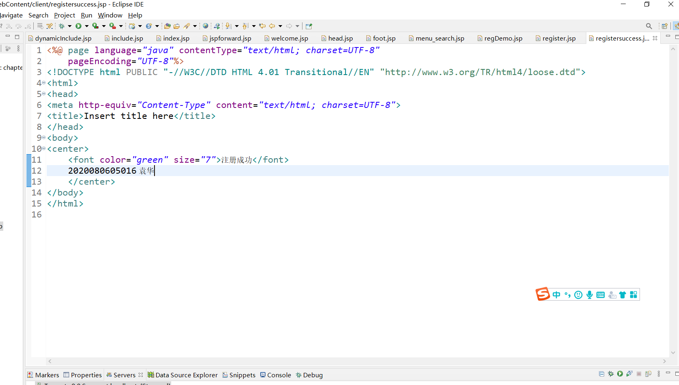Click the Sogou microphone voice input icon
This screenshot has width=679, height=385.
tap(590, 295)
